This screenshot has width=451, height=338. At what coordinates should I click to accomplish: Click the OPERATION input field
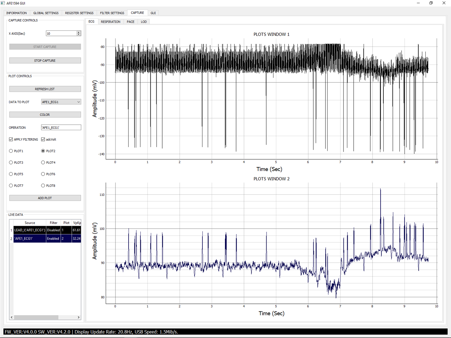coord(61,128)
